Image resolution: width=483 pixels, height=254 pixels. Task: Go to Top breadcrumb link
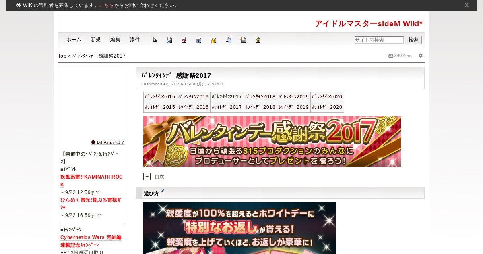[x=62, y=56]
